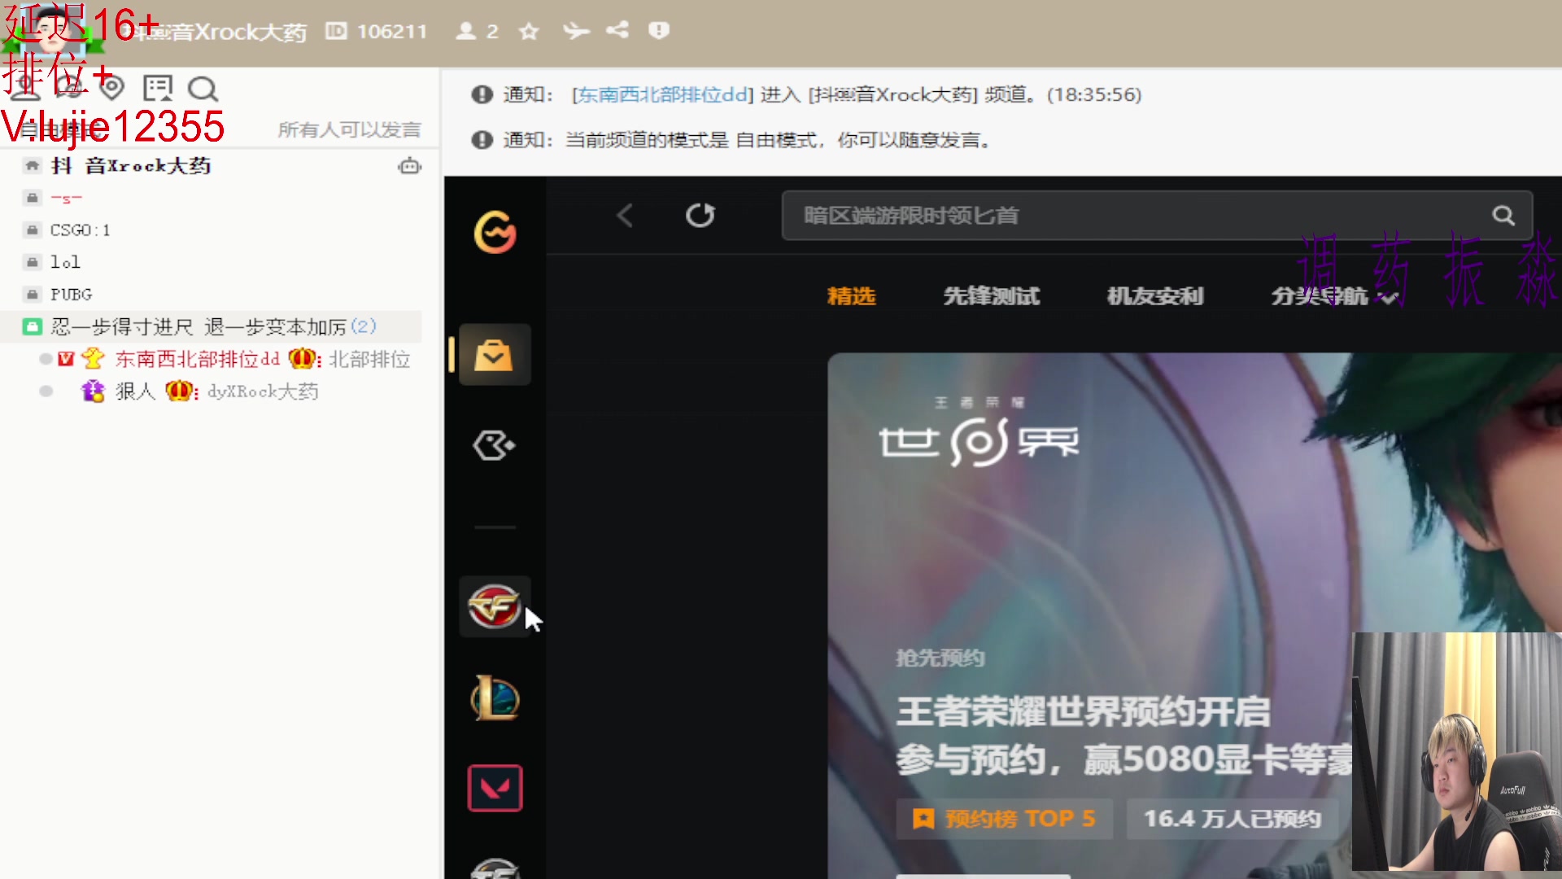This screenshot has width=1562, height=879.
Task: Select the root channel 抖音Xrock大药
Action: 130,166
